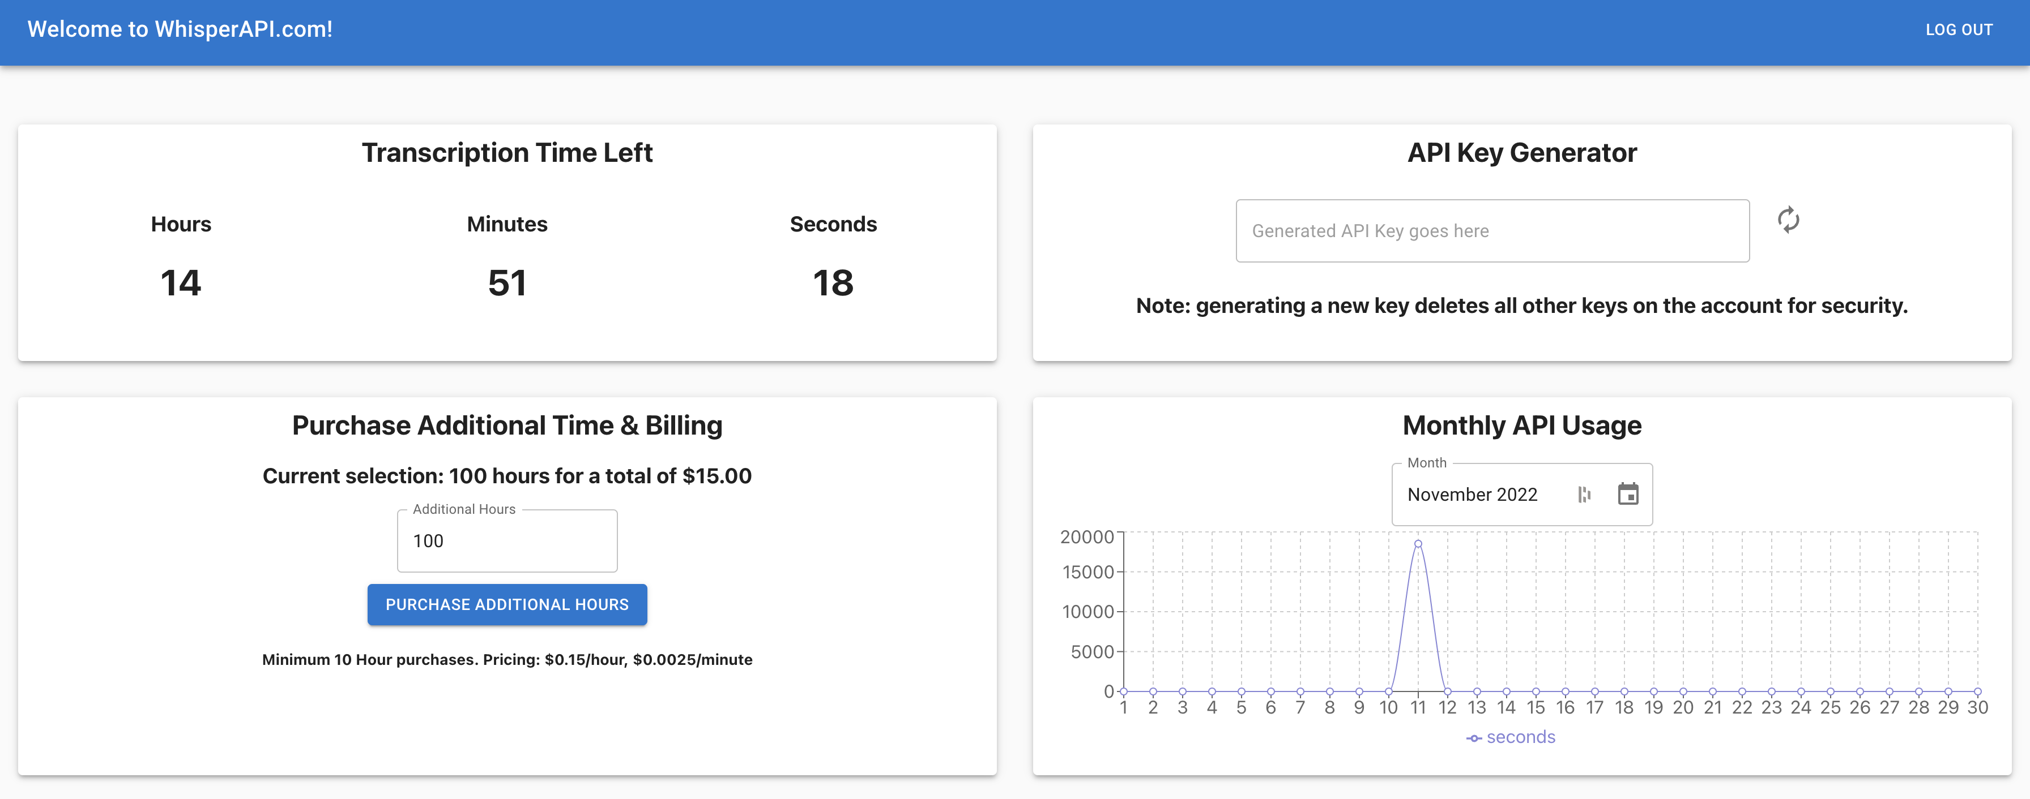Click the x-axis day label '20'

1682,708
